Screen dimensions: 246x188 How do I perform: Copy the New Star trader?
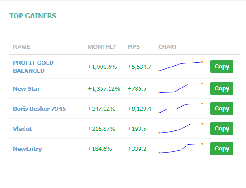pos(222,88)
